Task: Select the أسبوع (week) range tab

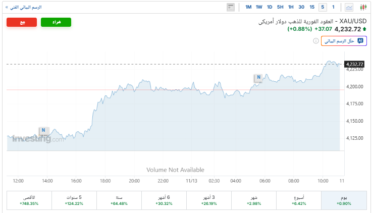Action: click(x=298, y=200)
